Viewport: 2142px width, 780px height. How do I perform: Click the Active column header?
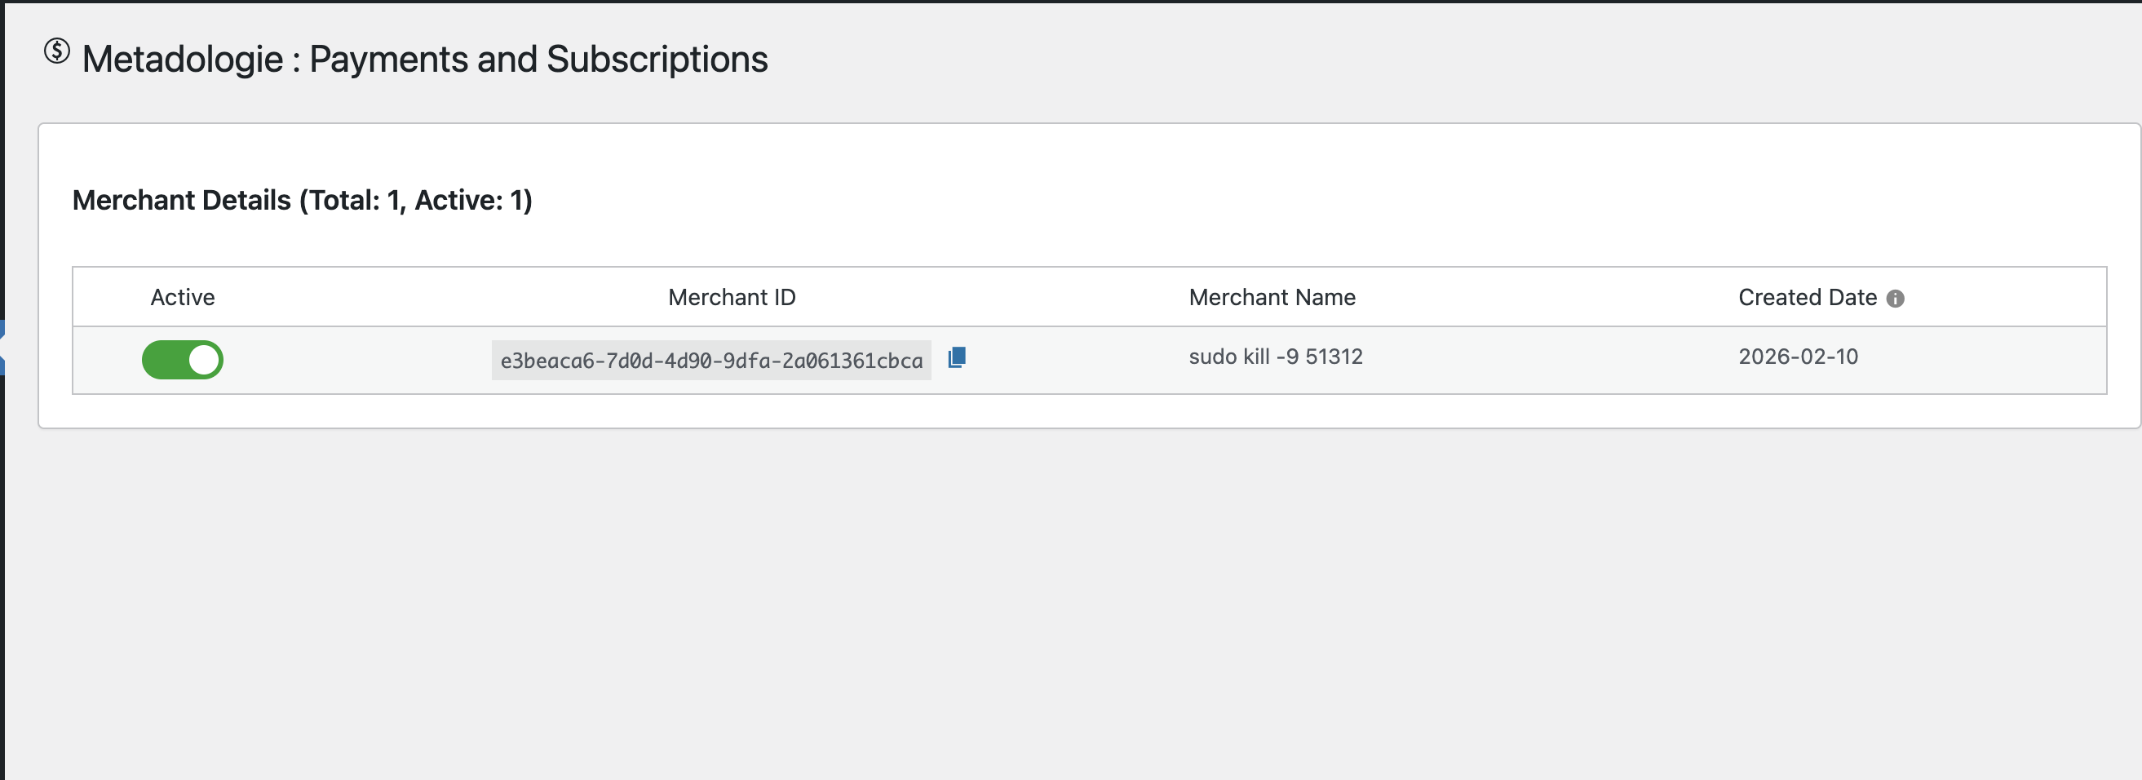[182, 297]
